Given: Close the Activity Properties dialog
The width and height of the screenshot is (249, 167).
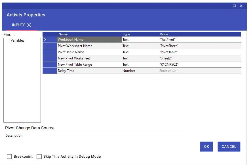Looking at the screenshot, I should click(x=241, y=6).
